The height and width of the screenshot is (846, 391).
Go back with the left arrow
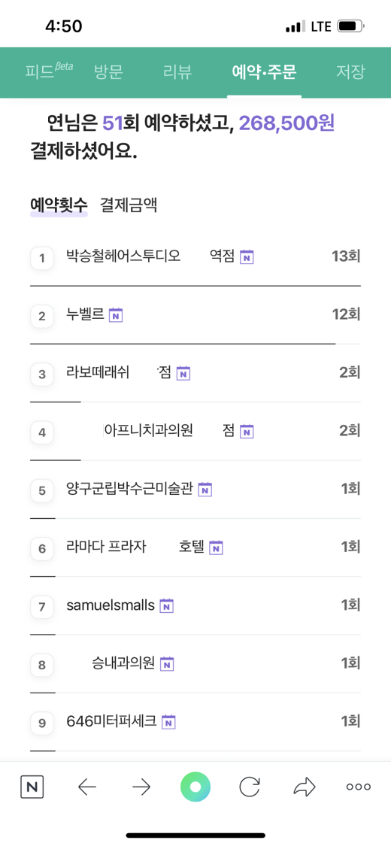[86, 788]
